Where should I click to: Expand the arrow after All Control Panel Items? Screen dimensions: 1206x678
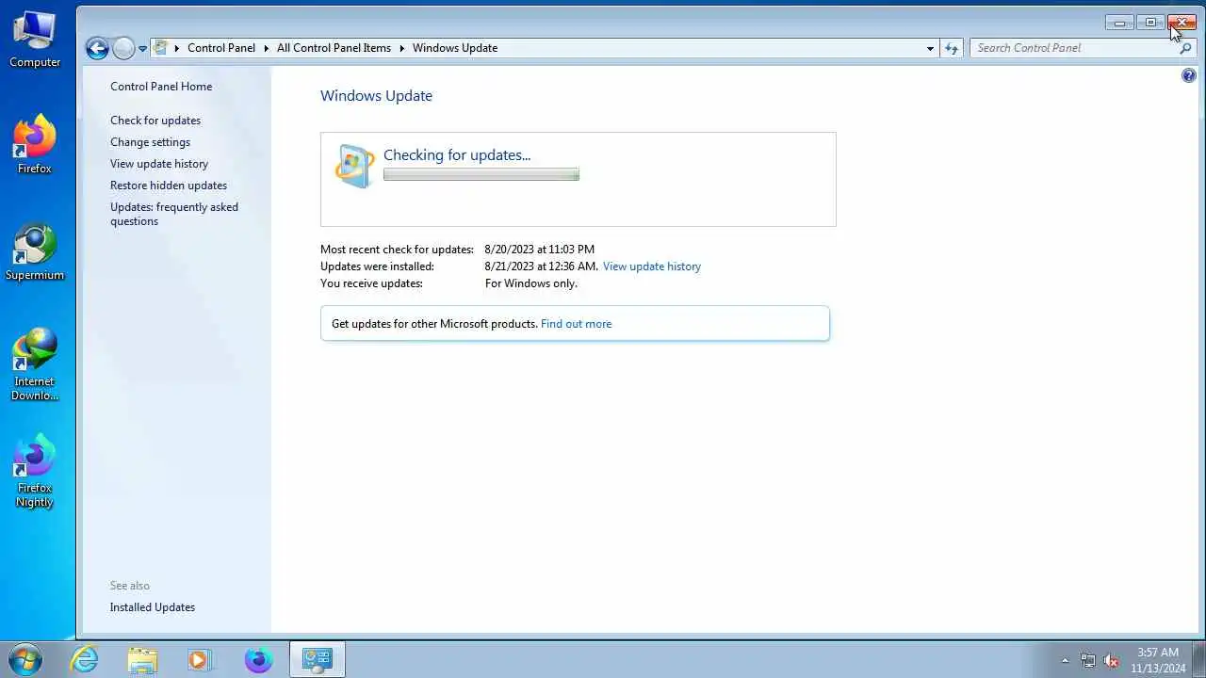point(401,48)
